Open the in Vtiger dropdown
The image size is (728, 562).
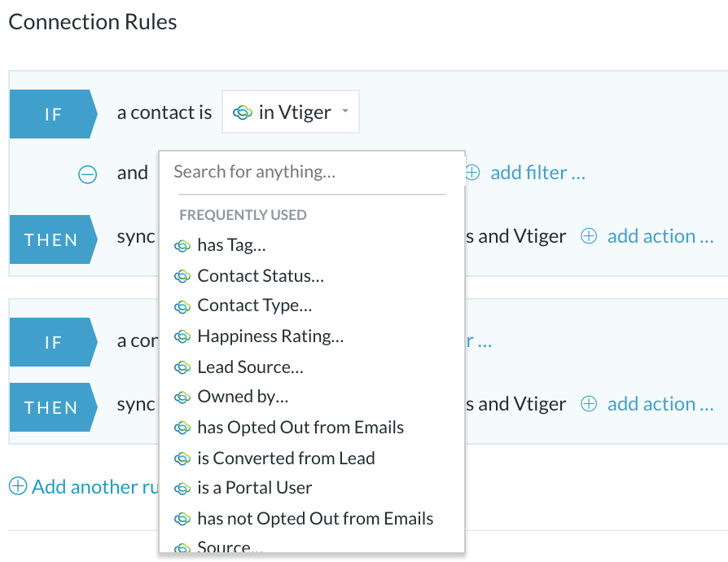291,112
